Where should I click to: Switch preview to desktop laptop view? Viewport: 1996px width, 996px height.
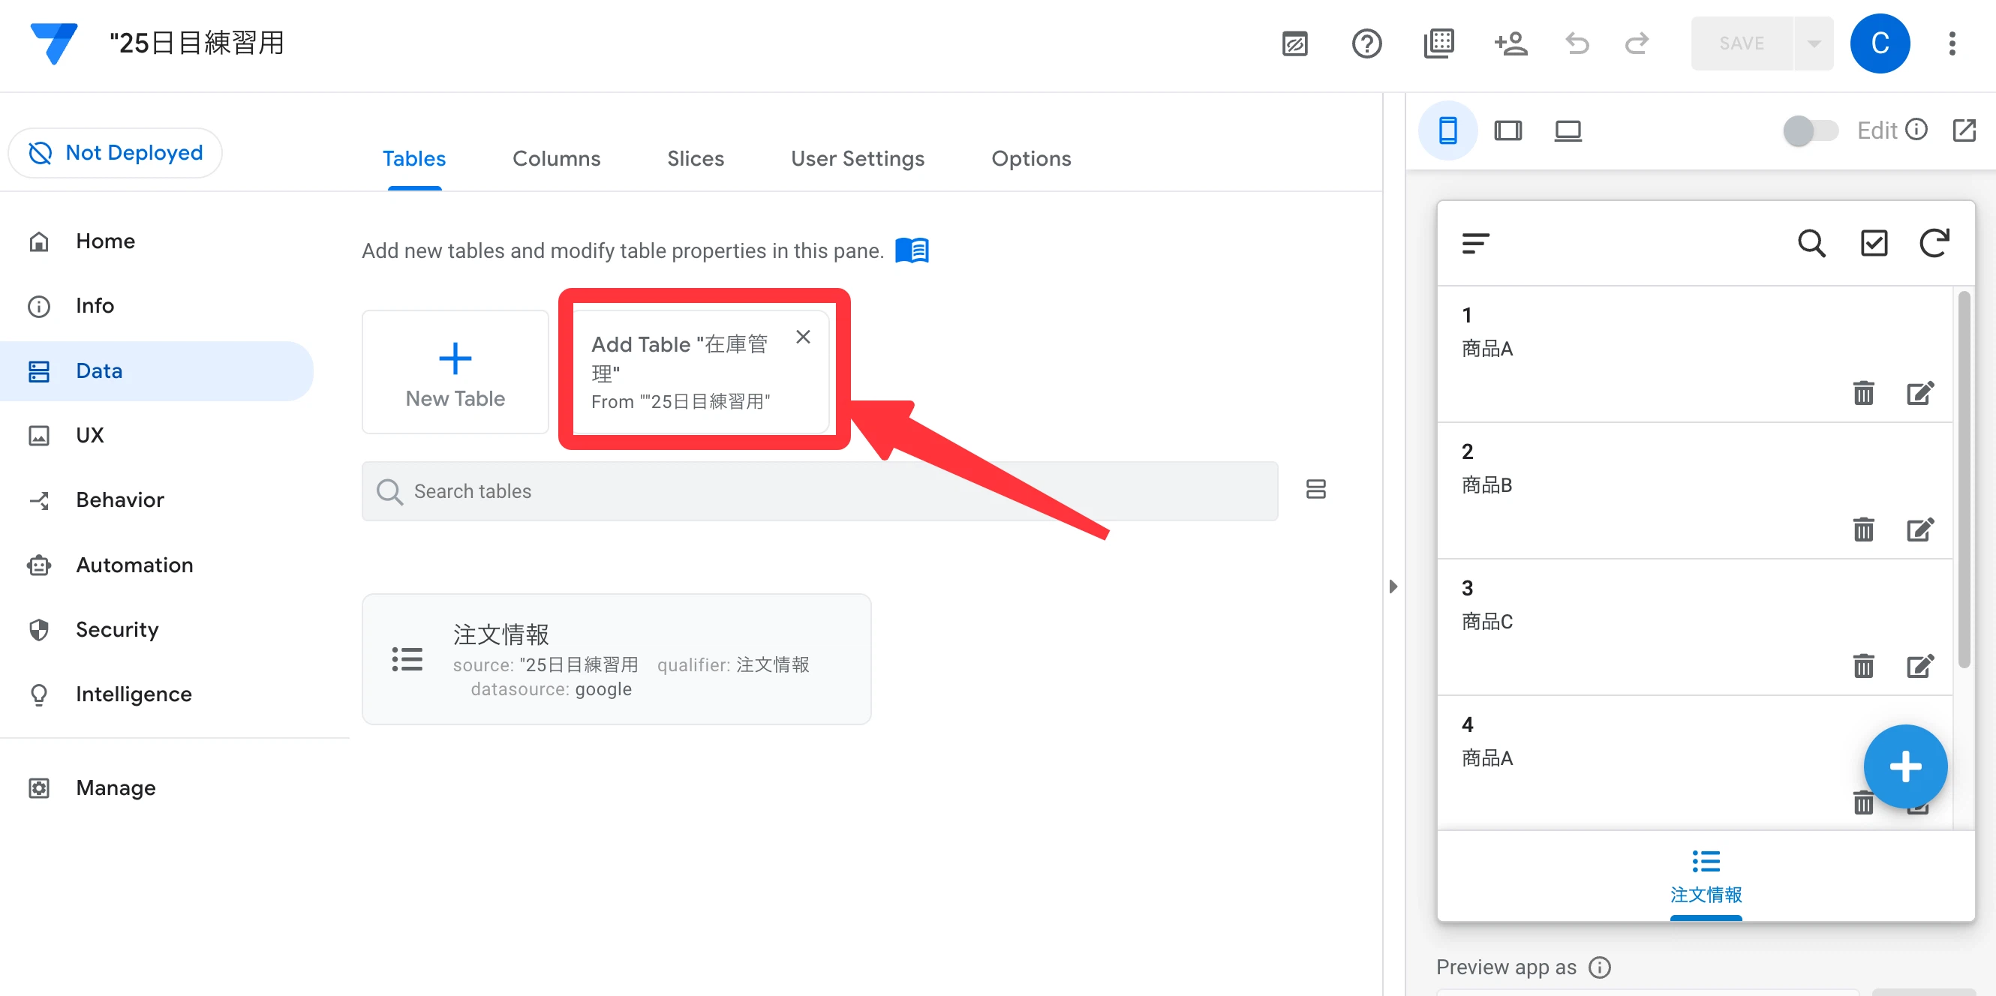[1568, 130]
